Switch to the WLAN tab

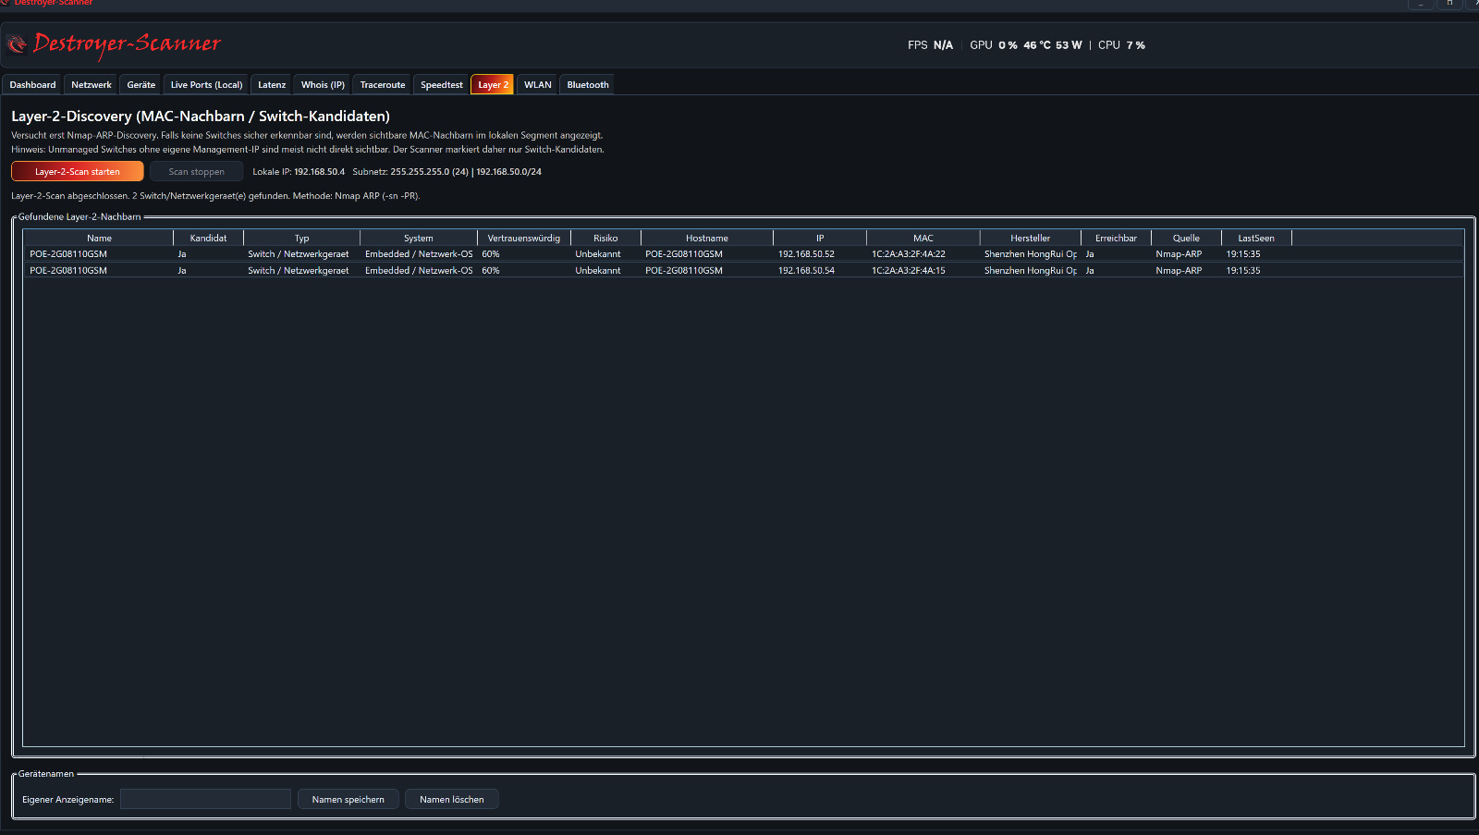[538, 84]
